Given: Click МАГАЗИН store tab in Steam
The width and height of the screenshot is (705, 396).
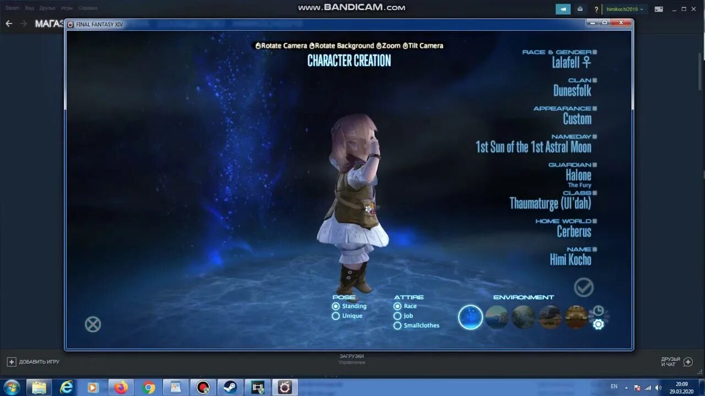Looking at the screenshot, I should (x=50, y=24).
